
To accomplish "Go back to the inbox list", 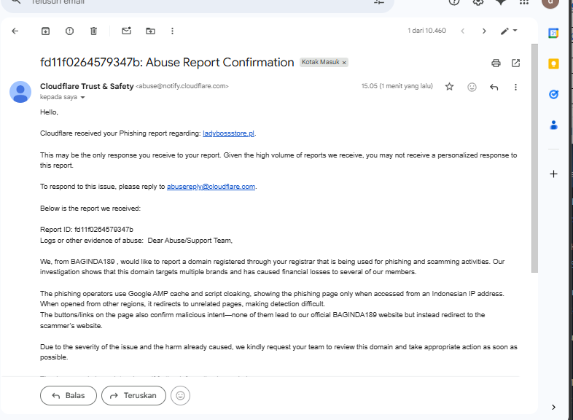I will click(x=15, y=31).
